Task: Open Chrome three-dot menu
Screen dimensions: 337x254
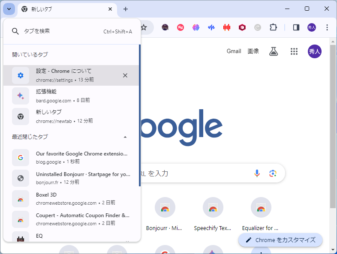Action: click(x=327, y=27)
